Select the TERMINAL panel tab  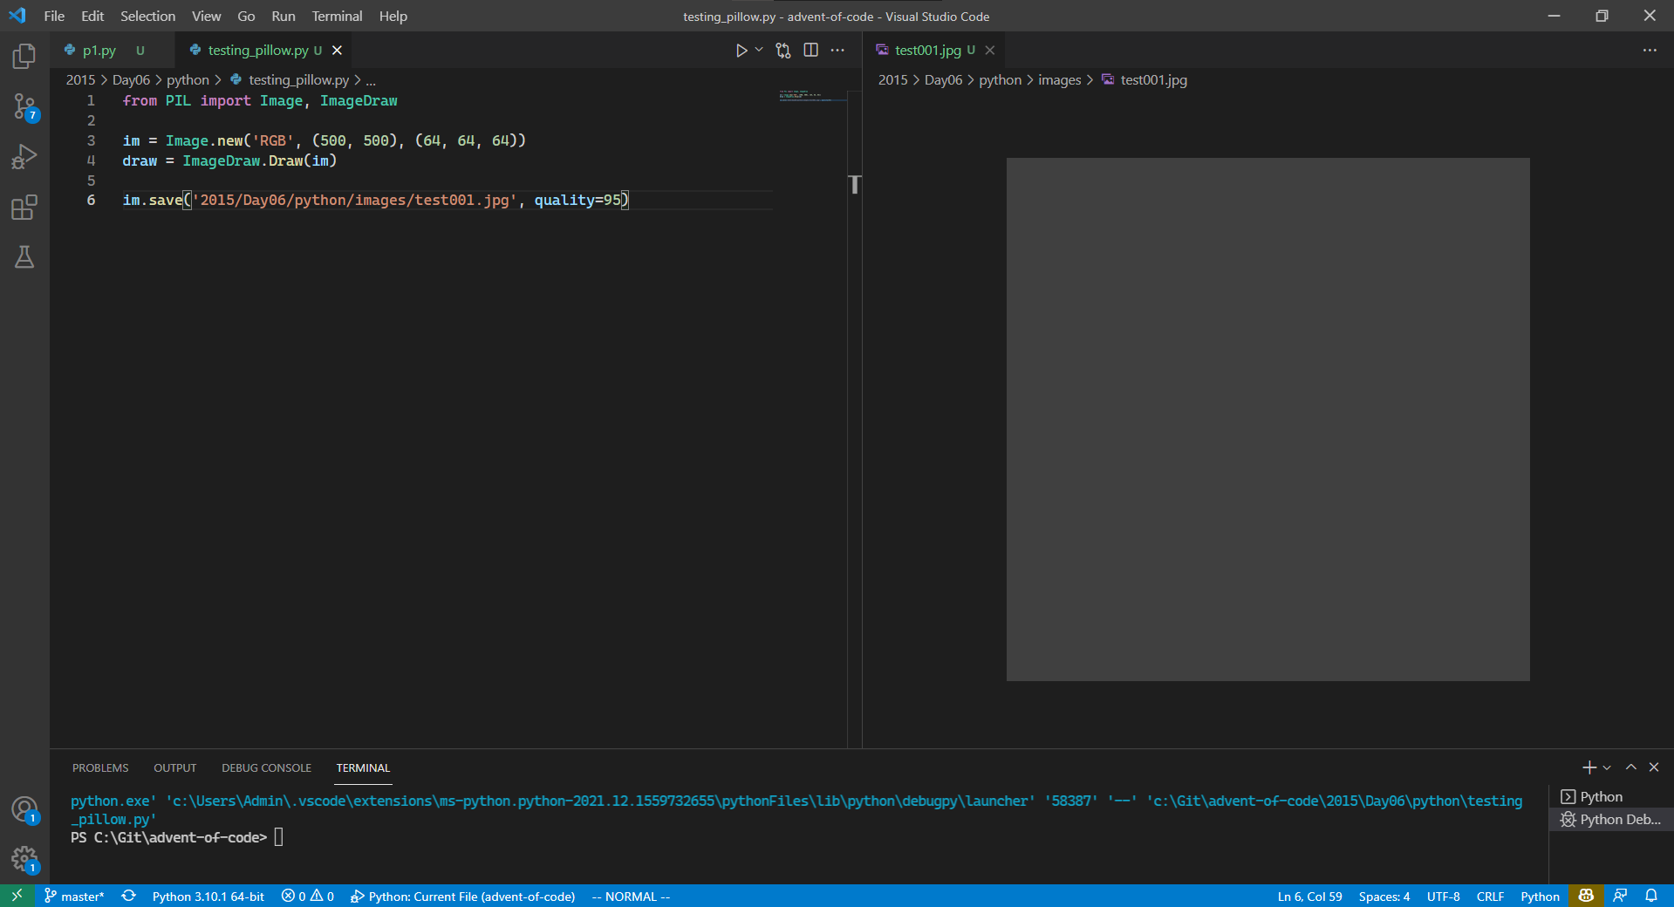(363, 768)
